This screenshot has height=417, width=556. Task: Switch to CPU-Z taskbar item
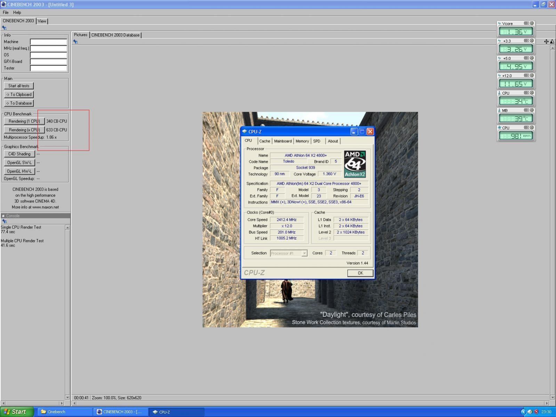177,412
